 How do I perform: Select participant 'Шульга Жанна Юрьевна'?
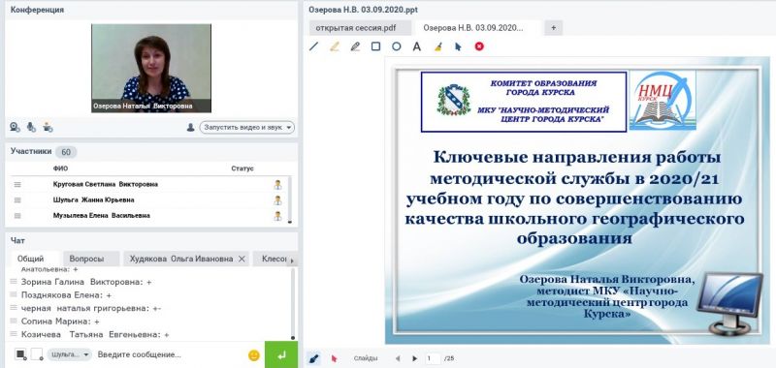click(93, 200)
